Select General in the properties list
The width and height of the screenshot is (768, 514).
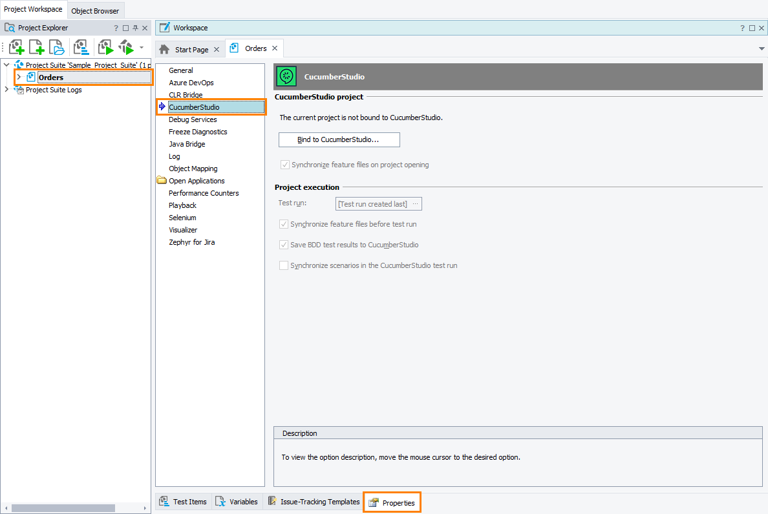pyautogui.click(x=181, y=70)
